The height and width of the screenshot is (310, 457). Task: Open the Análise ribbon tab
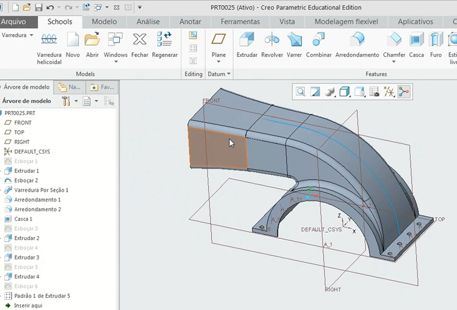(x=148, y=22)
